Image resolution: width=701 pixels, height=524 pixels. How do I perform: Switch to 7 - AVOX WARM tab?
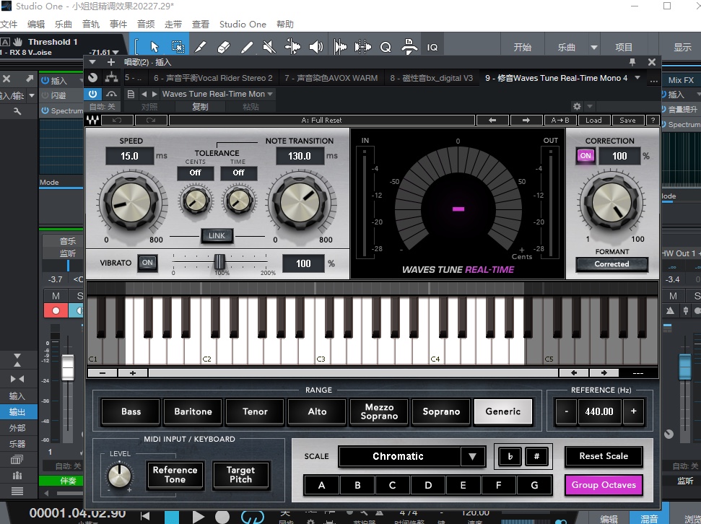(331, 78)
